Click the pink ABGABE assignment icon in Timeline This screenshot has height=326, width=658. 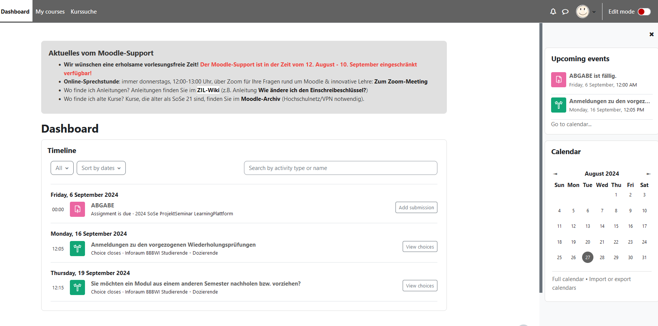pos(77,209)
